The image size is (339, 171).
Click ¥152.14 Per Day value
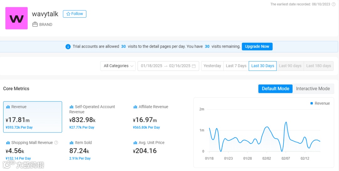[19, 158]
